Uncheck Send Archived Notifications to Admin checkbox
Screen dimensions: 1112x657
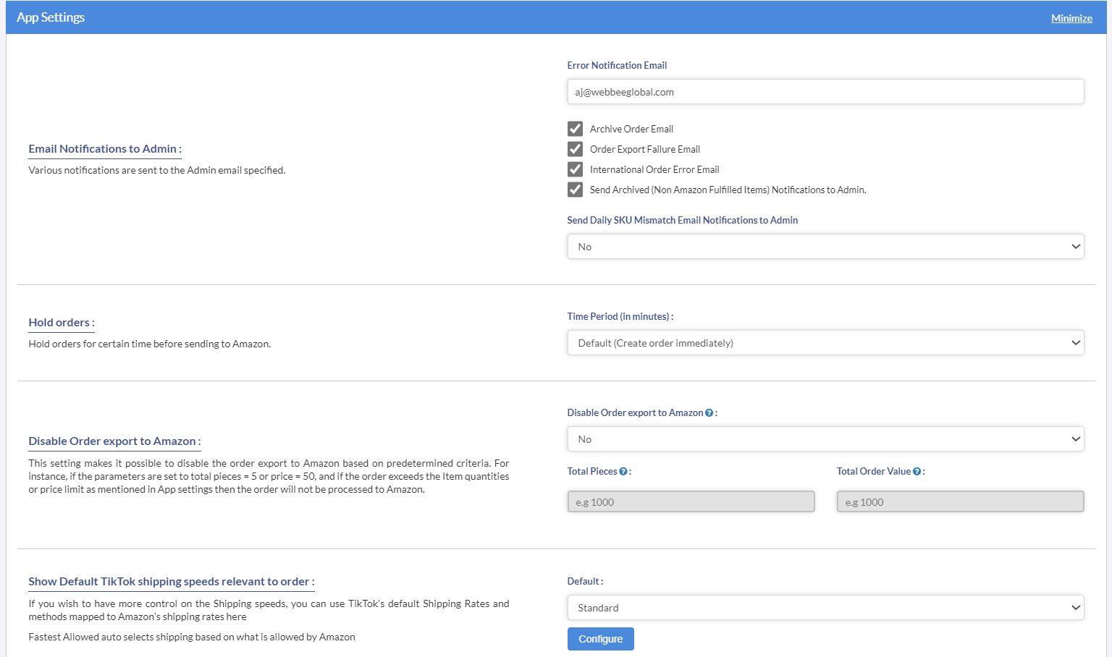(576, 190)
